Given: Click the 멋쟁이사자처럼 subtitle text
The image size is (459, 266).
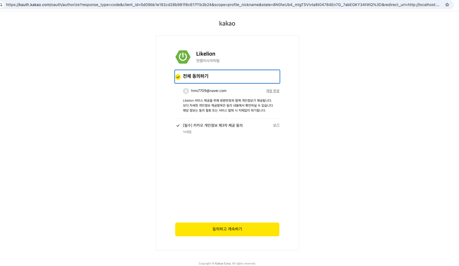Looking at the screenshot, I should click(208, 61).
